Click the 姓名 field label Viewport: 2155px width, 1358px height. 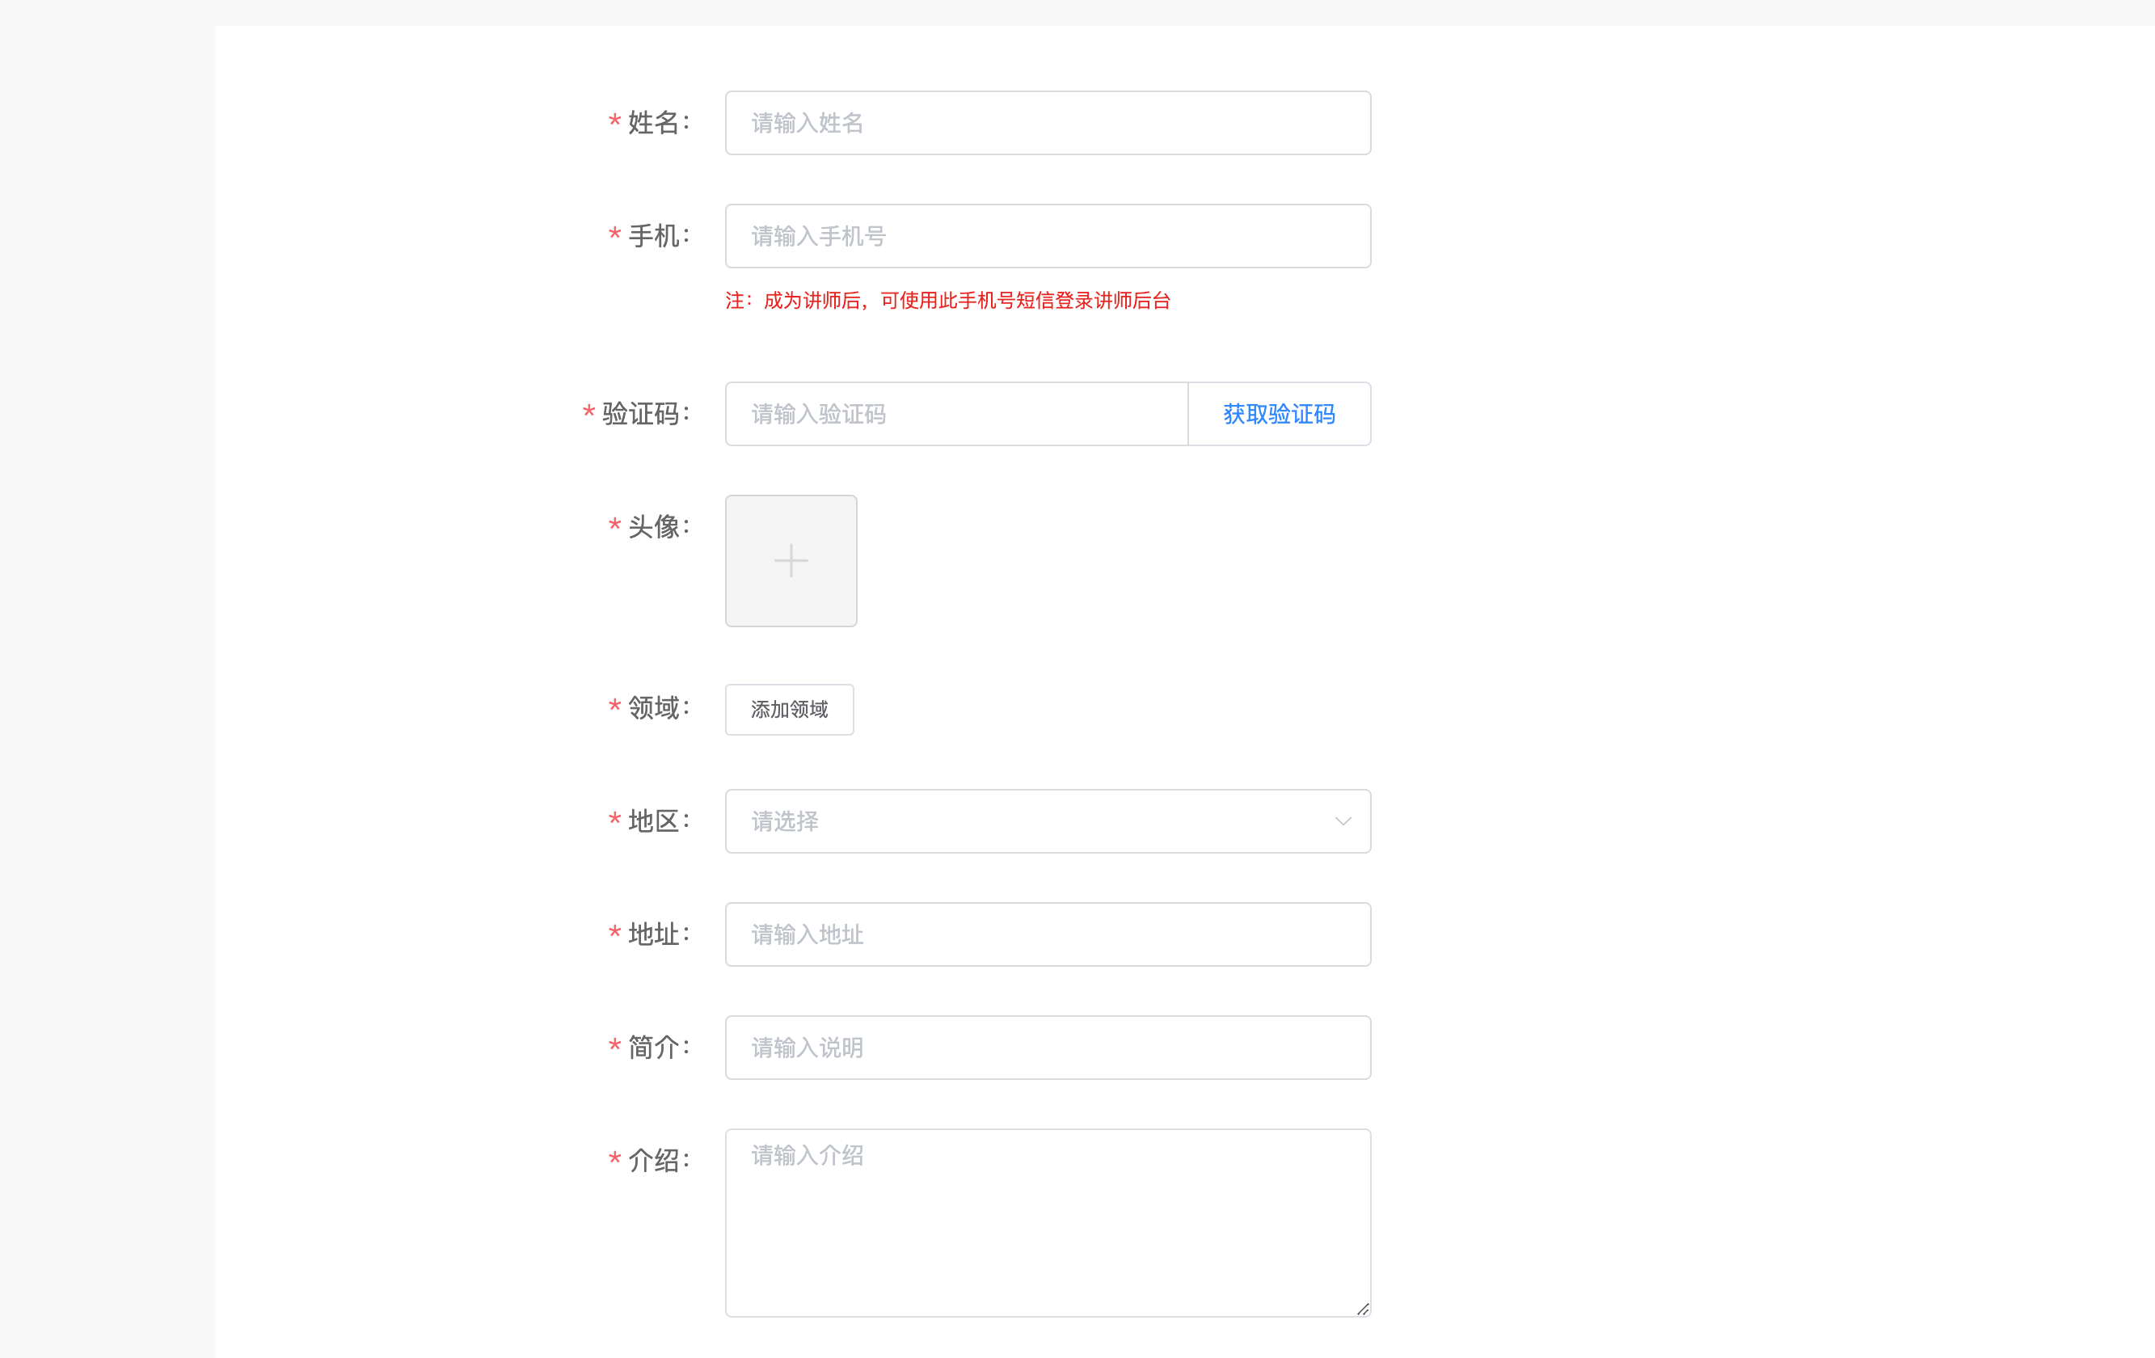tap(659, 123)
